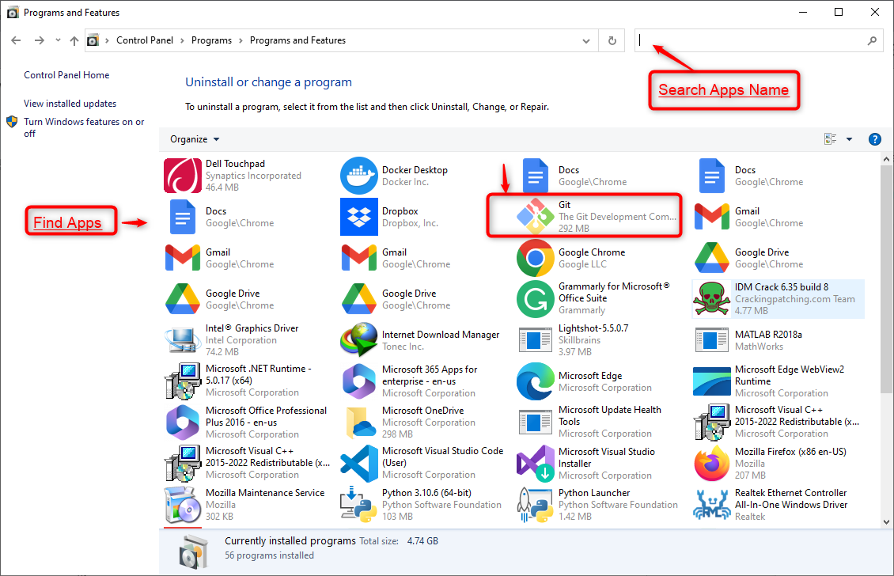Screen dimensions: 894x576
Task: Select the Microsoft Visual Studio Code icon
Action: [x=358, y=463]
